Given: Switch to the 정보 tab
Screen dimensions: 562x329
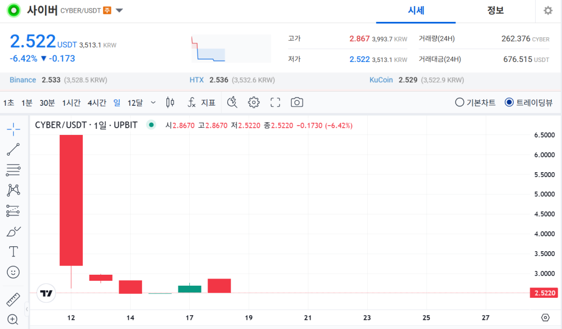Looking at the screenshot, I should [495, 11].
